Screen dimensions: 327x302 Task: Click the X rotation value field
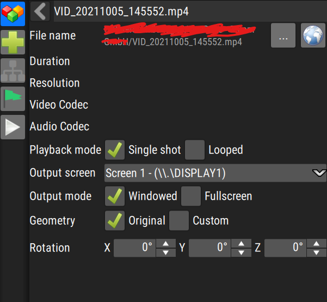[x=135, y=248]
